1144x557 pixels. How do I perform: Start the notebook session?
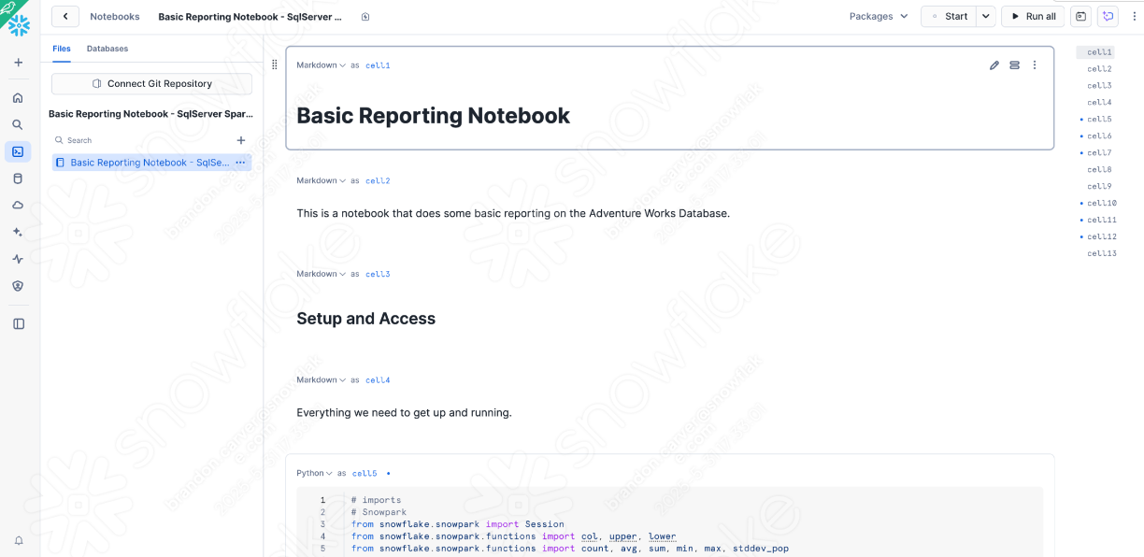[x=949, y=17]
